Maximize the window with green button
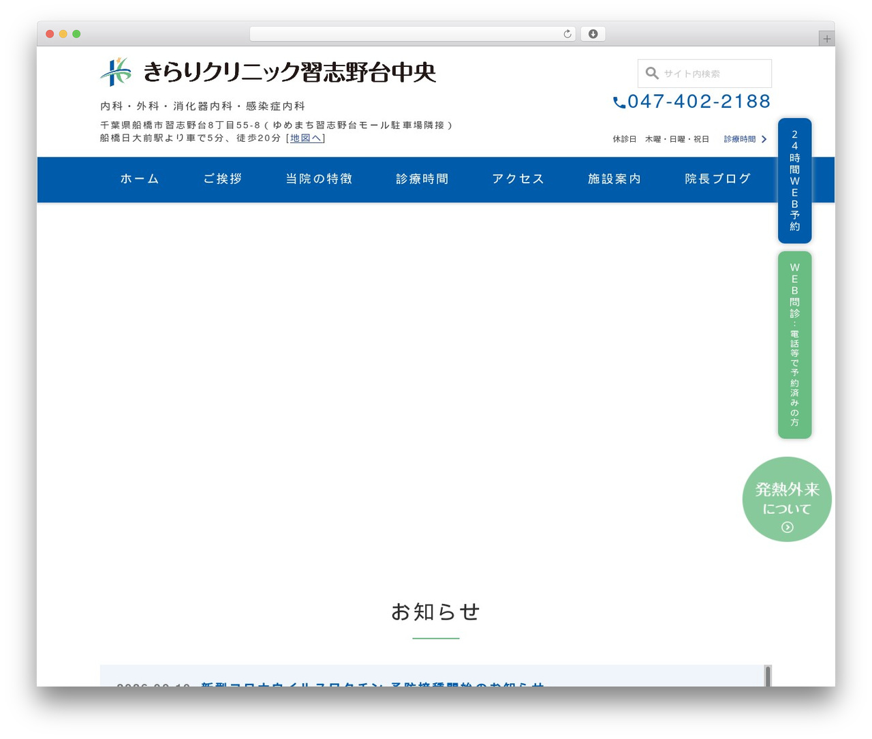The height and width of the screenshot is (739, 872). click(x=76, y=34)
